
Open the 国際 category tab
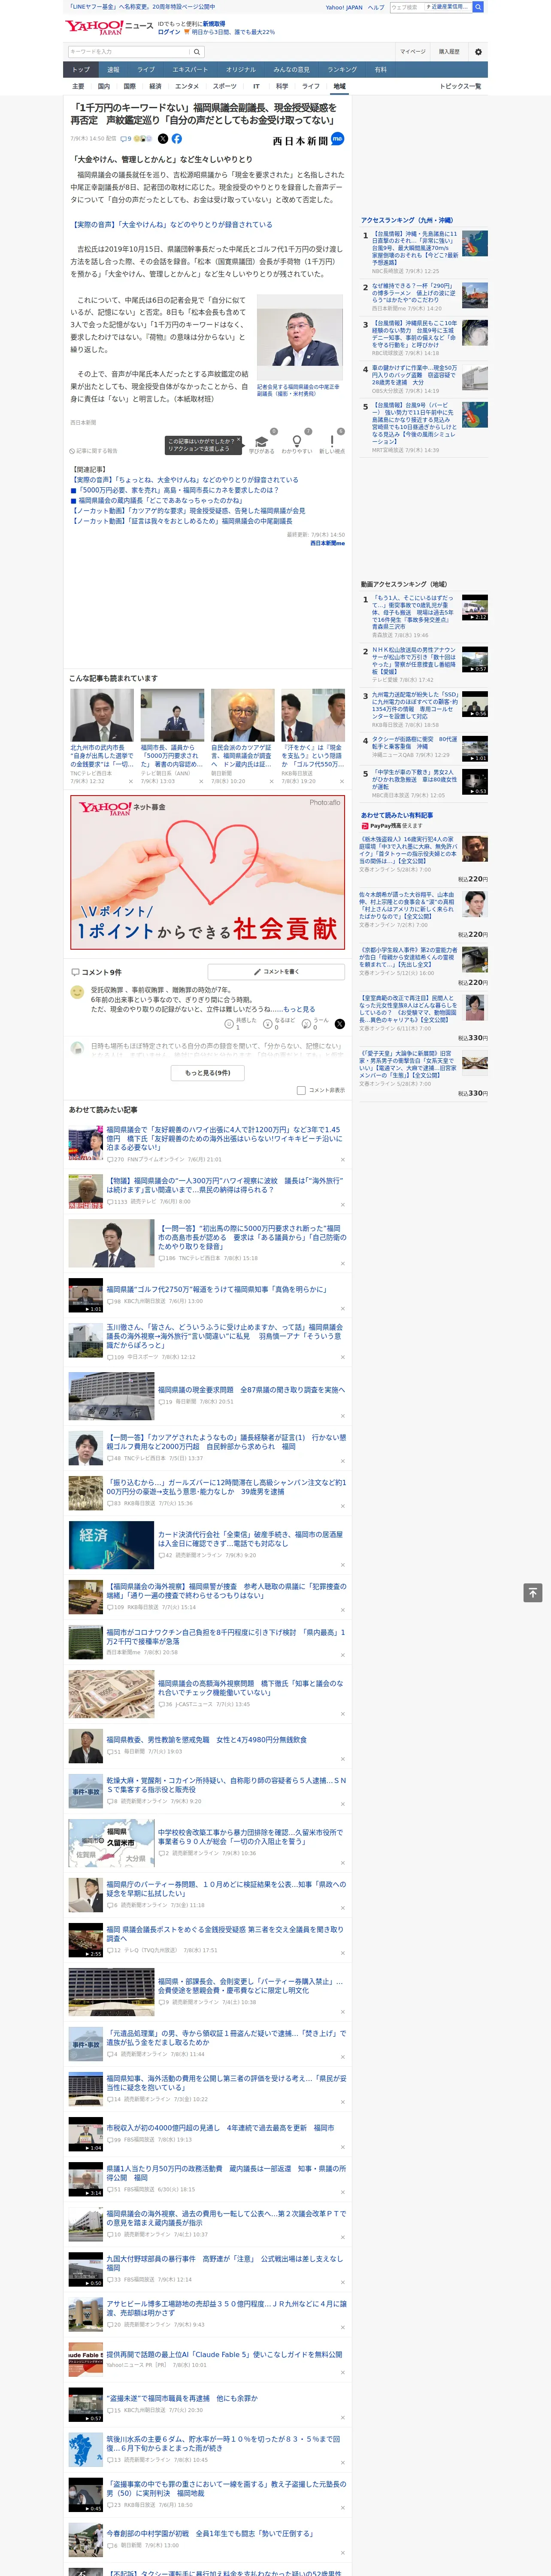(x=129, y=86)
